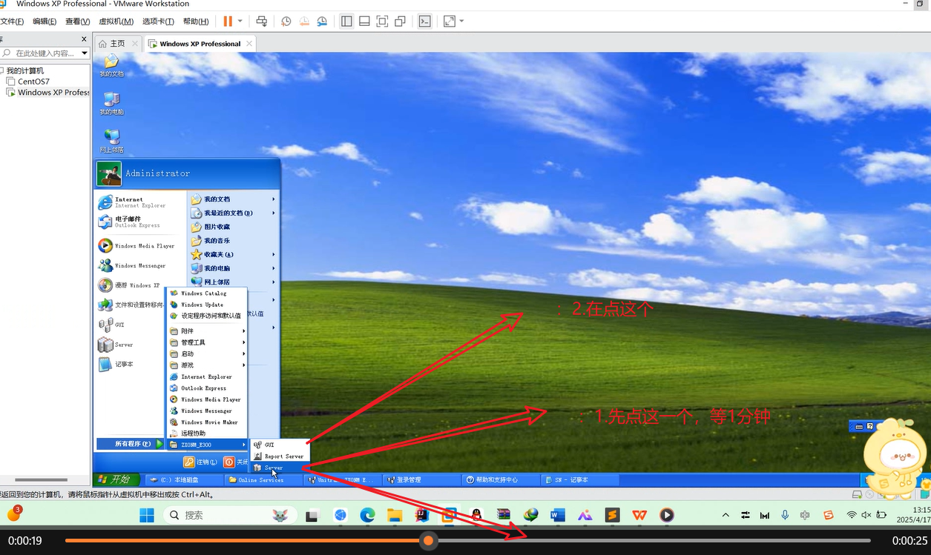
Task: Pause the VM with the orange pause icon
Action: coord(228,21)
